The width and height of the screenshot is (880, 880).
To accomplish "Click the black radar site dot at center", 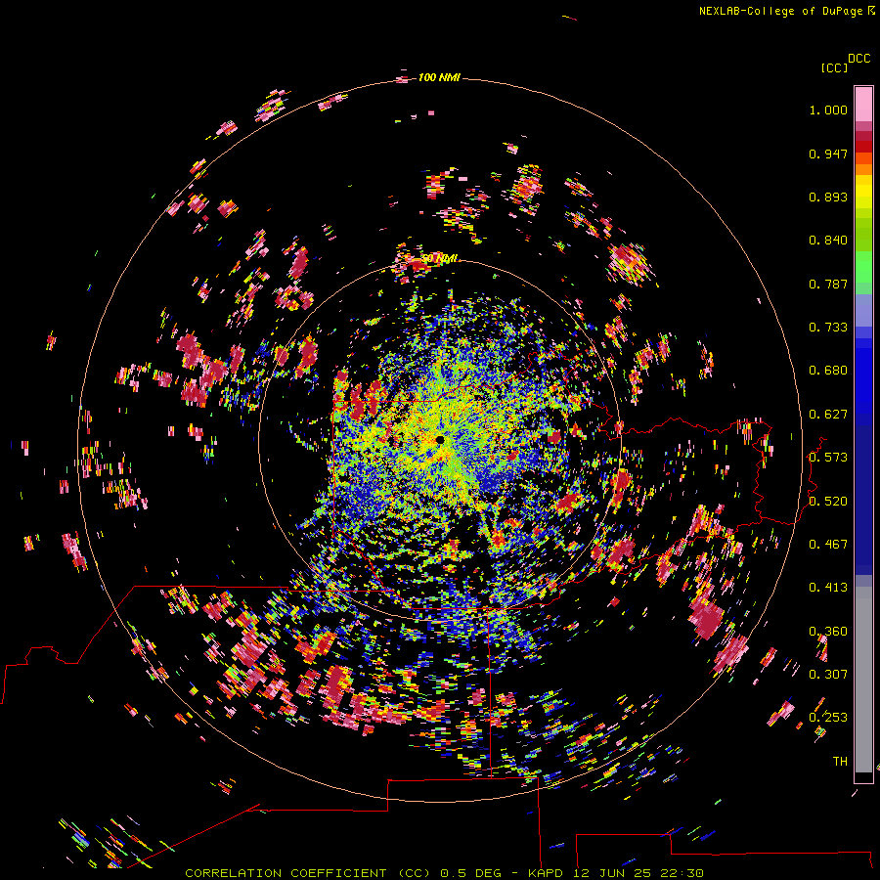I will (x=440, y=440).
